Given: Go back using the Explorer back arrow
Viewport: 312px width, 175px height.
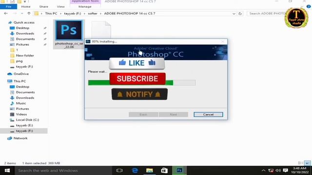Looking at the screenshot, I should coord(6,14).
